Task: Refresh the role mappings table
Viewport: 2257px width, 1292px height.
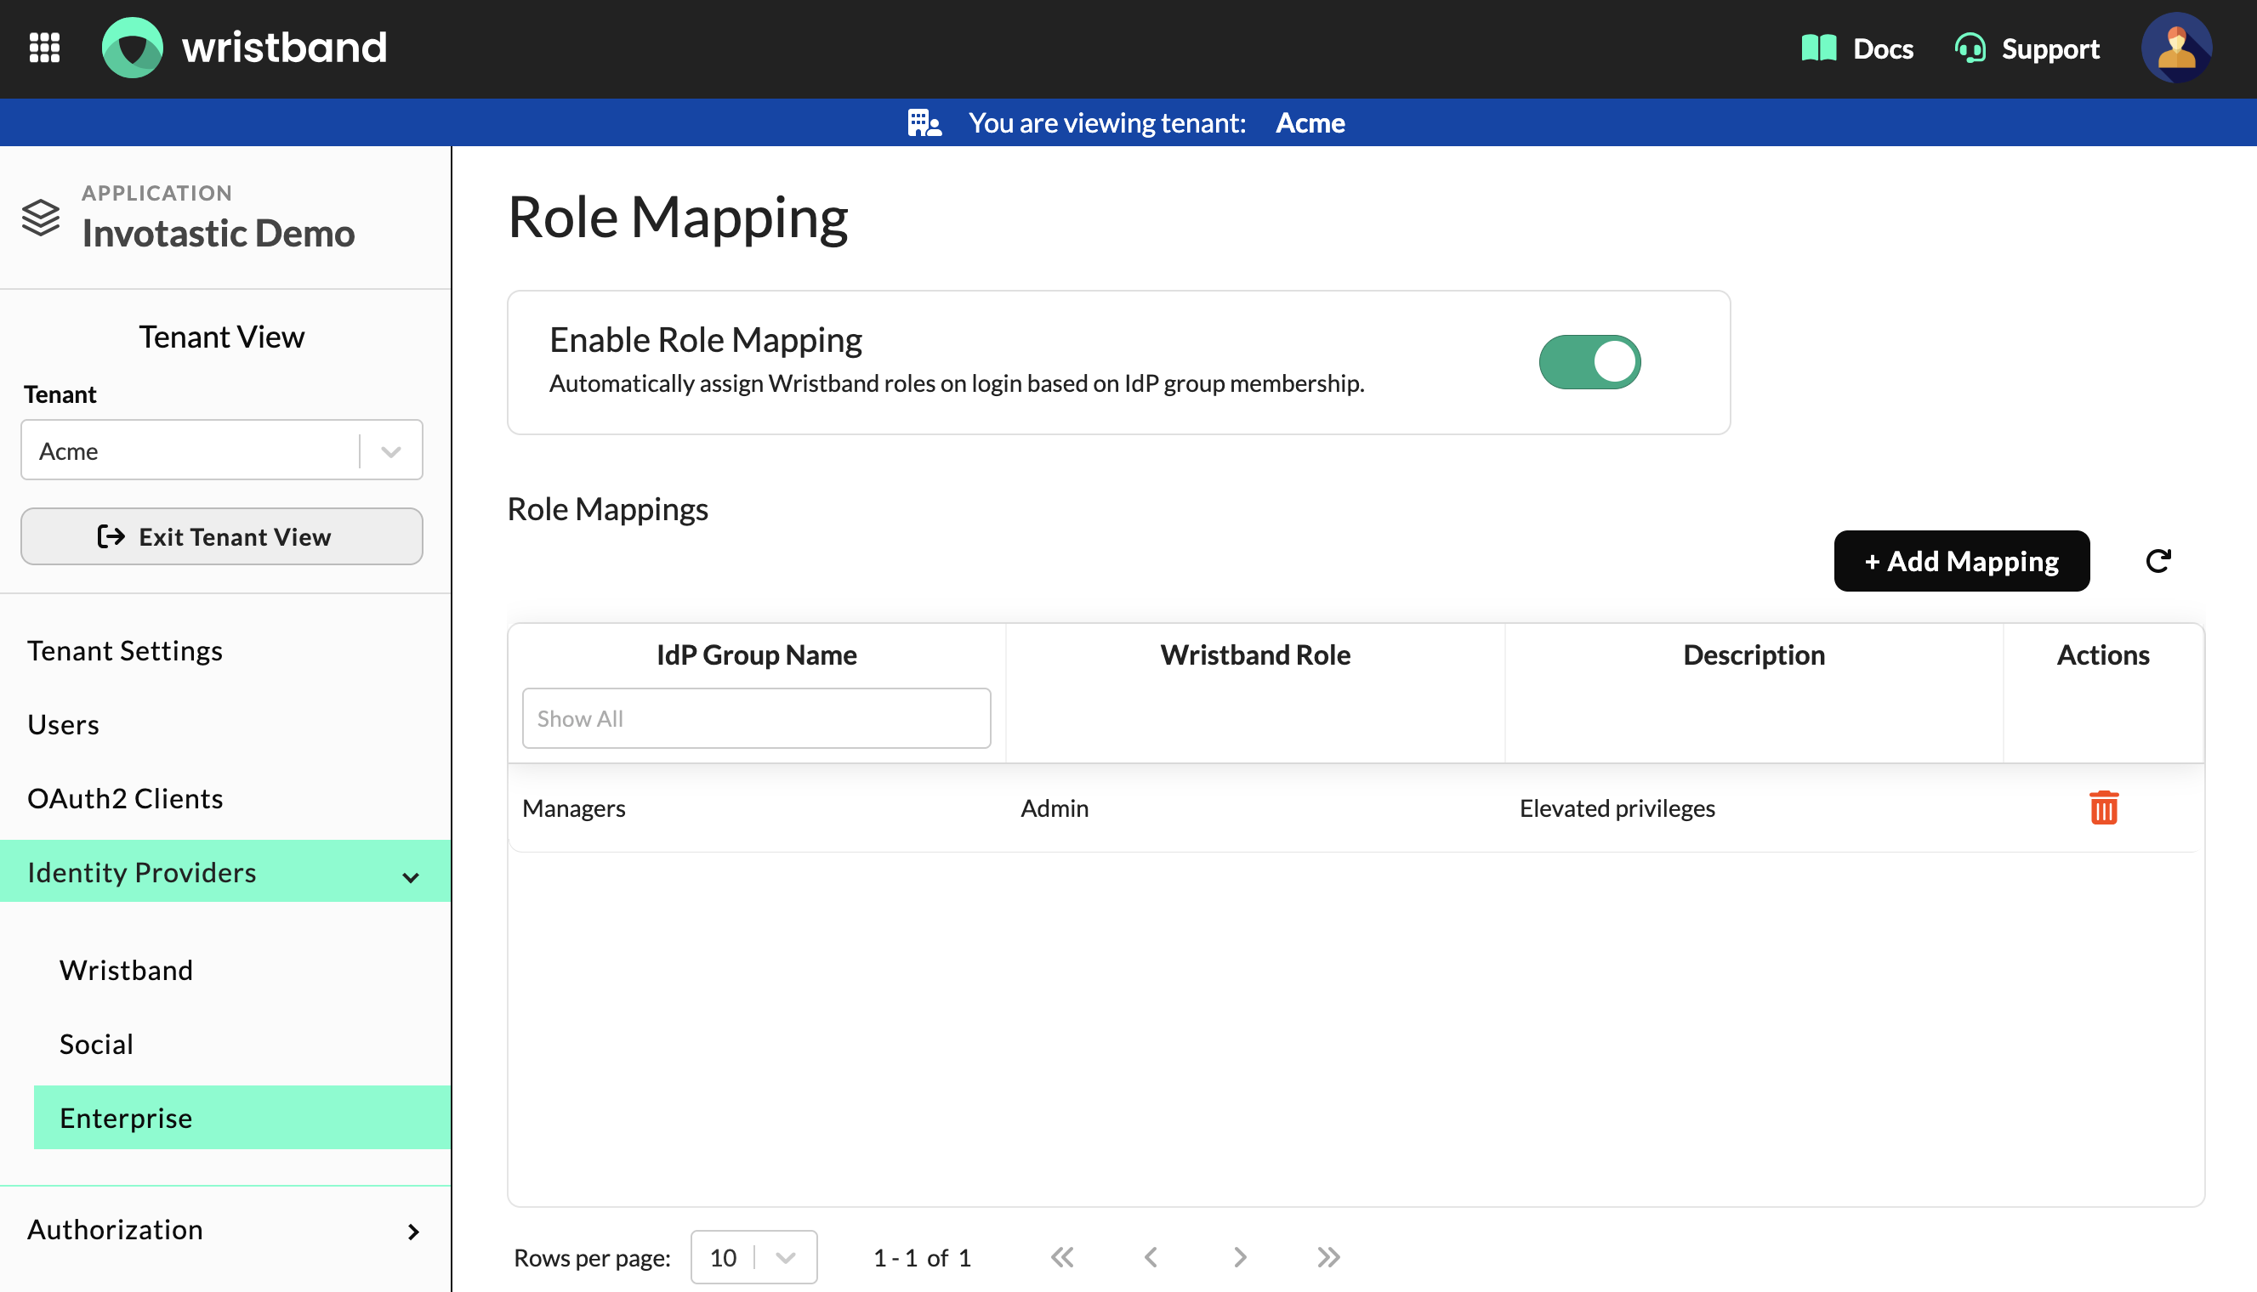Action: 2158,561
